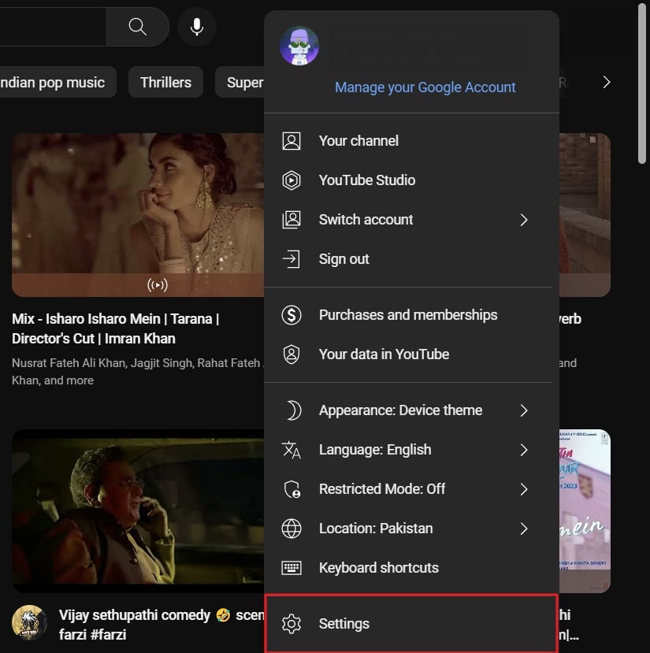This screenshot has height=653, width=650.
Task: Open Your data in YouTube
Action: pos(411,354)
